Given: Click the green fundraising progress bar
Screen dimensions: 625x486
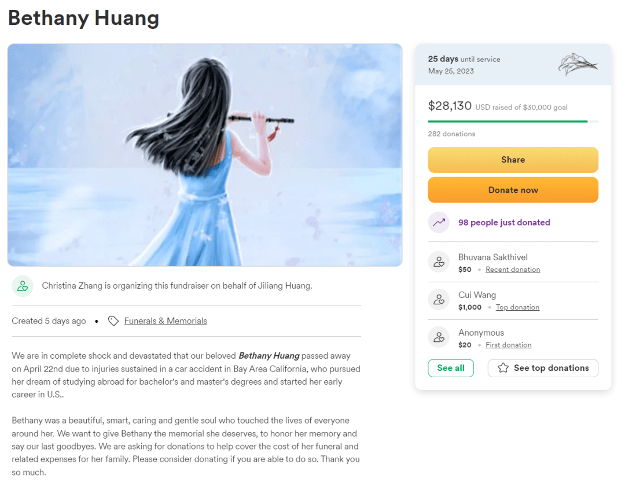Looking at the screenshot, I should click(513, 121).
